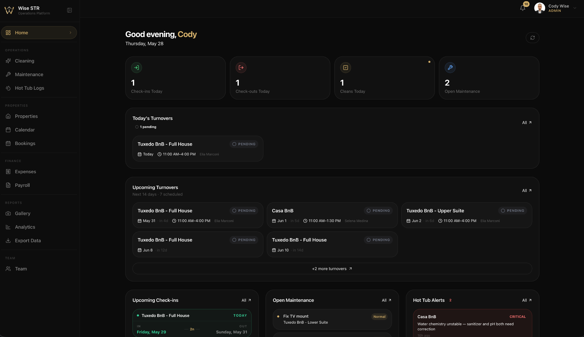Image resolution: width=584 pixels, height=337 pixels.
Task: Open the Tuxedo BnB - Upper Suite turnover
Action: 467,215
